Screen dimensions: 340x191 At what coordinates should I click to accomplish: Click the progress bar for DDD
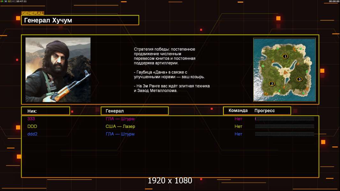[285, 126]
